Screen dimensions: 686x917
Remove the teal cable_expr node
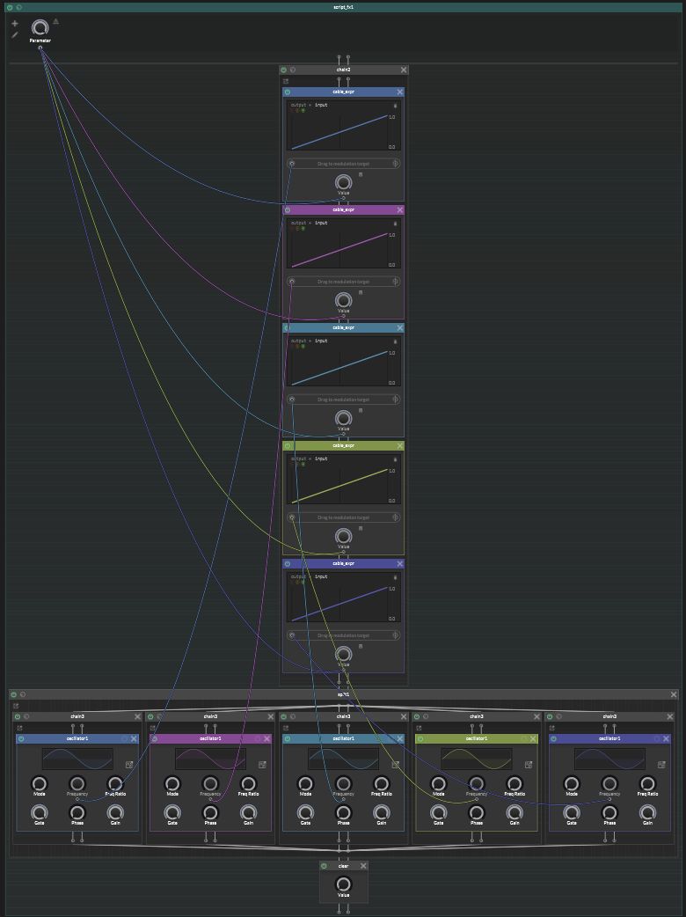point(399,327)
